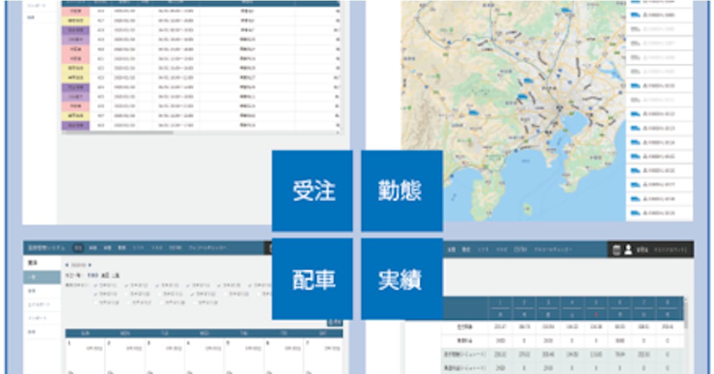The width and height of the screenshot is (714, 374).
Task: Select highlighted sidebar item in dispatch panel
Action: click(x=42, y=277)
